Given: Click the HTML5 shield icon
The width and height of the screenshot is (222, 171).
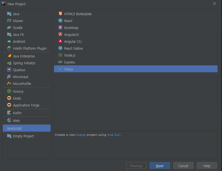Looking at the screenshot, I should click(60, 14).
